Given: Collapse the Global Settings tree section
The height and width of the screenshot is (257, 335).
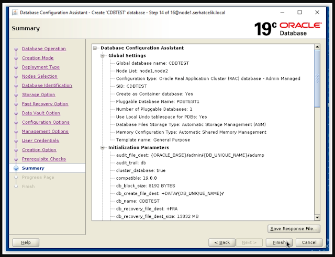Looking at the screenshot, I should [103, 56].
